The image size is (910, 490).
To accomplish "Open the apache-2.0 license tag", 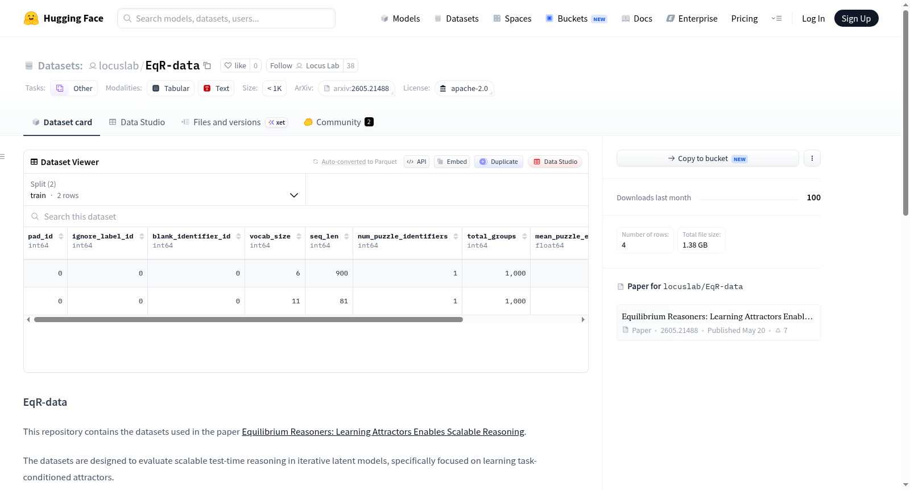I will pyautogui.click(x=464, y=88).
